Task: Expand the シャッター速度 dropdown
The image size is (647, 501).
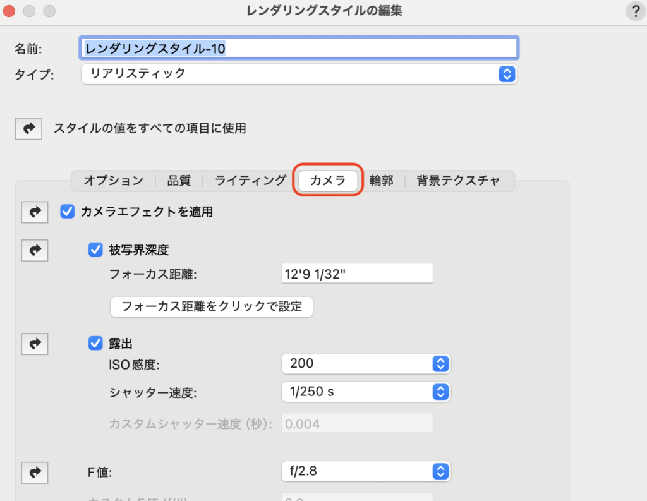Action: coord(365,392)
